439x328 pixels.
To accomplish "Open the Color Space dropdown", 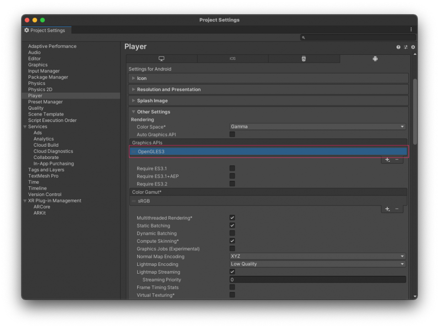I will click(x=317, y=127).
